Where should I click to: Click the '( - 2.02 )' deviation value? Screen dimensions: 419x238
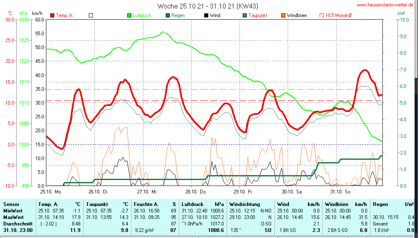pyautogui.click(x=48, y=223)
